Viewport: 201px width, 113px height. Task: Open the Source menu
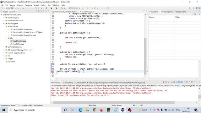click(x=12, y=5)
